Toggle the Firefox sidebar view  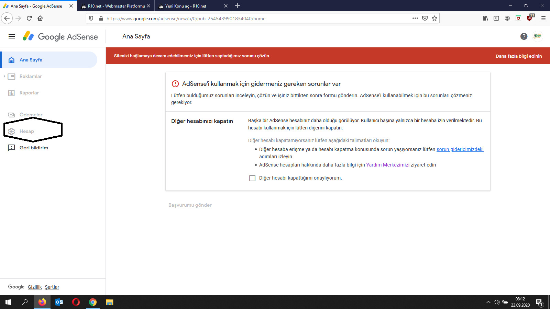point(496,18)
